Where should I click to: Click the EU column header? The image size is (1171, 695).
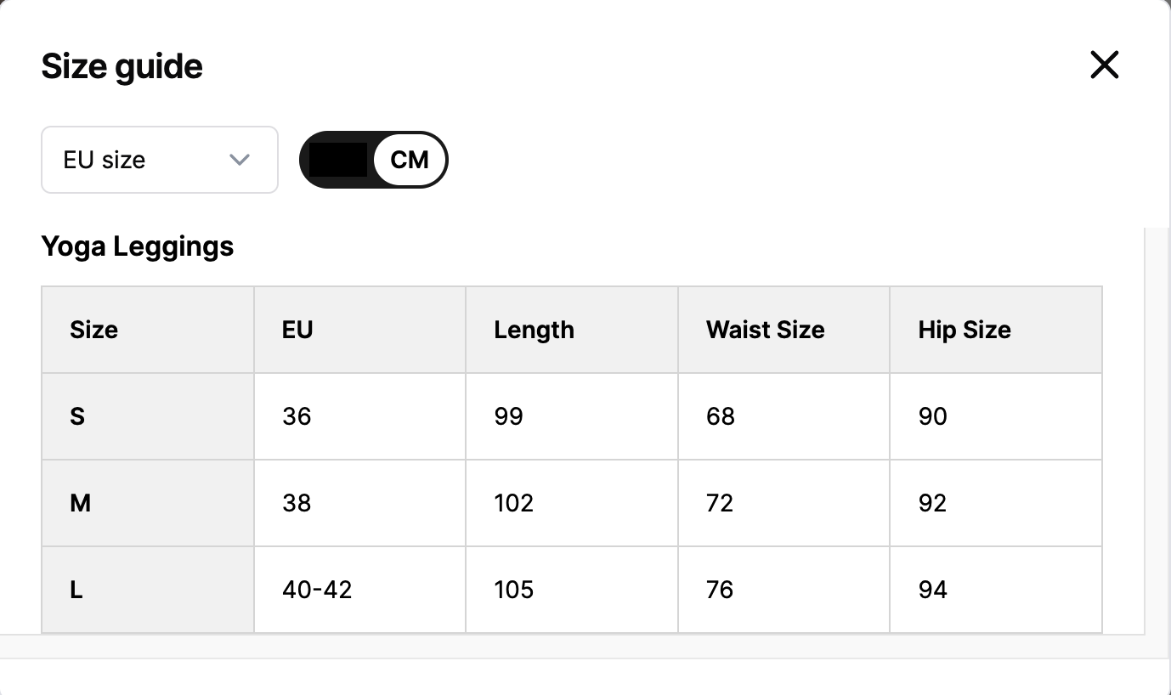[x=297, y=330]
